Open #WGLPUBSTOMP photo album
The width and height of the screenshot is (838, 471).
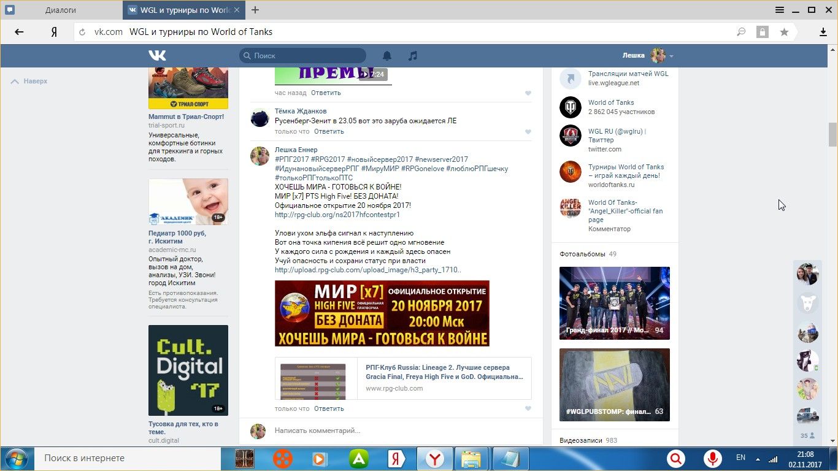614,385
